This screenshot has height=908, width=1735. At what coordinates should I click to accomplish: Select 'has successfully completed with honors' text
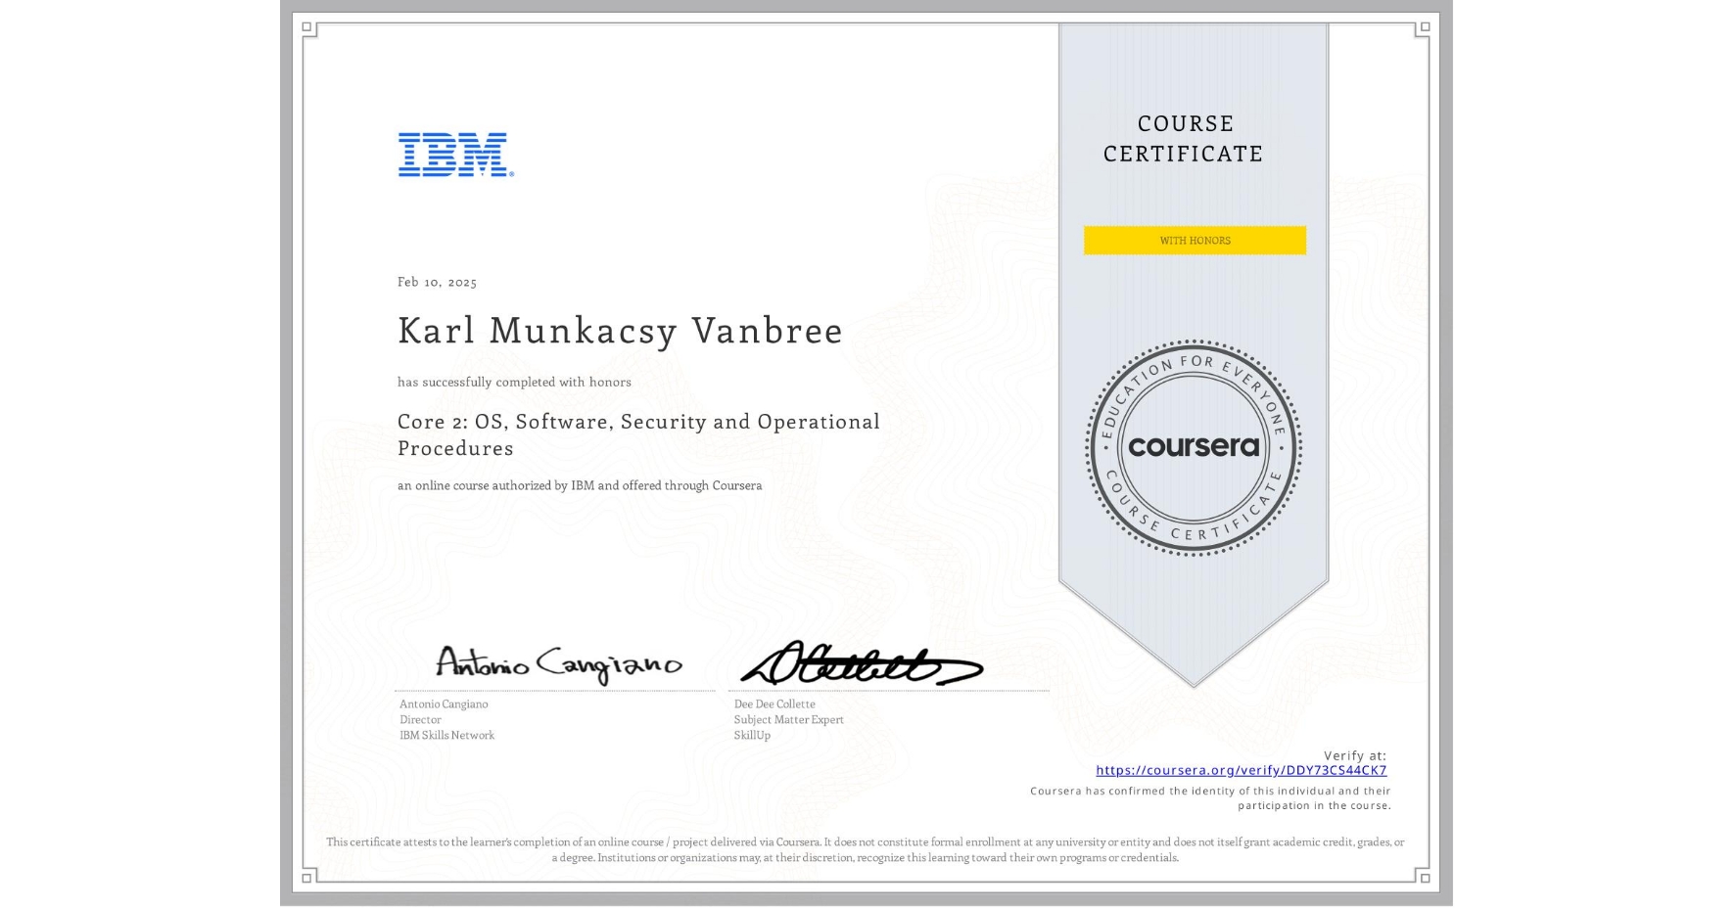pyautogui.click(x=514, y=383)
